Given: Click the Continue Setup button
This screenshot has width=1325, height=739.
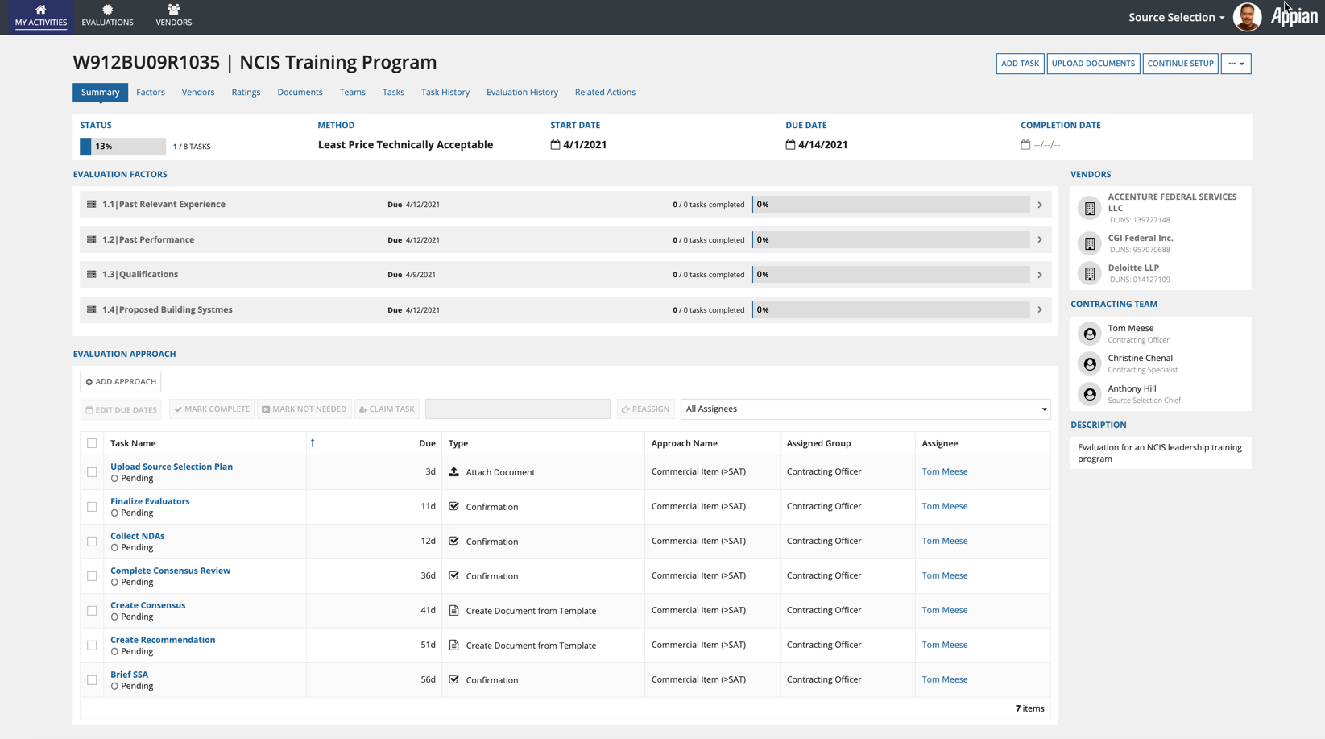Looking at the screenshot, I should coord(1180,64).
